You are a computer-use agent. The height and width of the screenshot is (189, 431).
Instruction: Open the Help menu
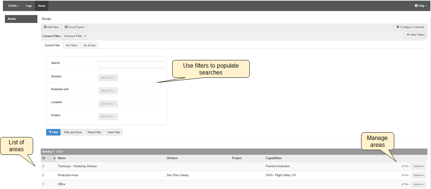[x=420, y=6]
